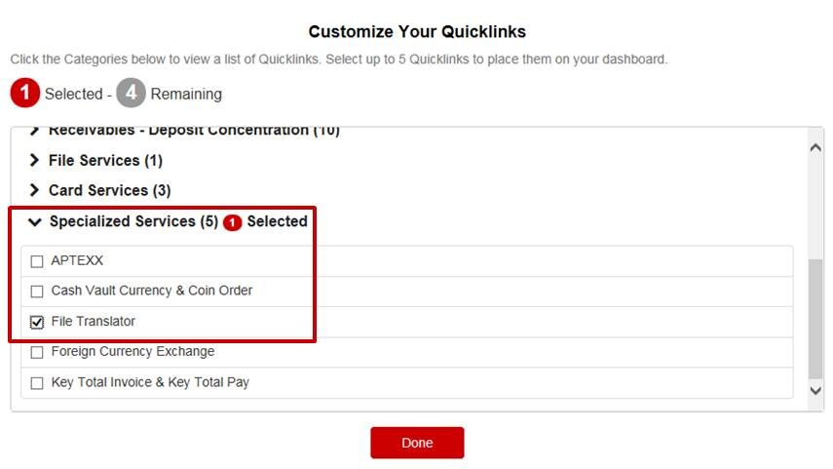
Task: Click the gray "4" Remaining counter badge
Action: (x=131, y=94)
